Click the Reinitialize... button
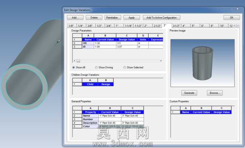Viewport: 245px width, 148px height. pos(113,17)
